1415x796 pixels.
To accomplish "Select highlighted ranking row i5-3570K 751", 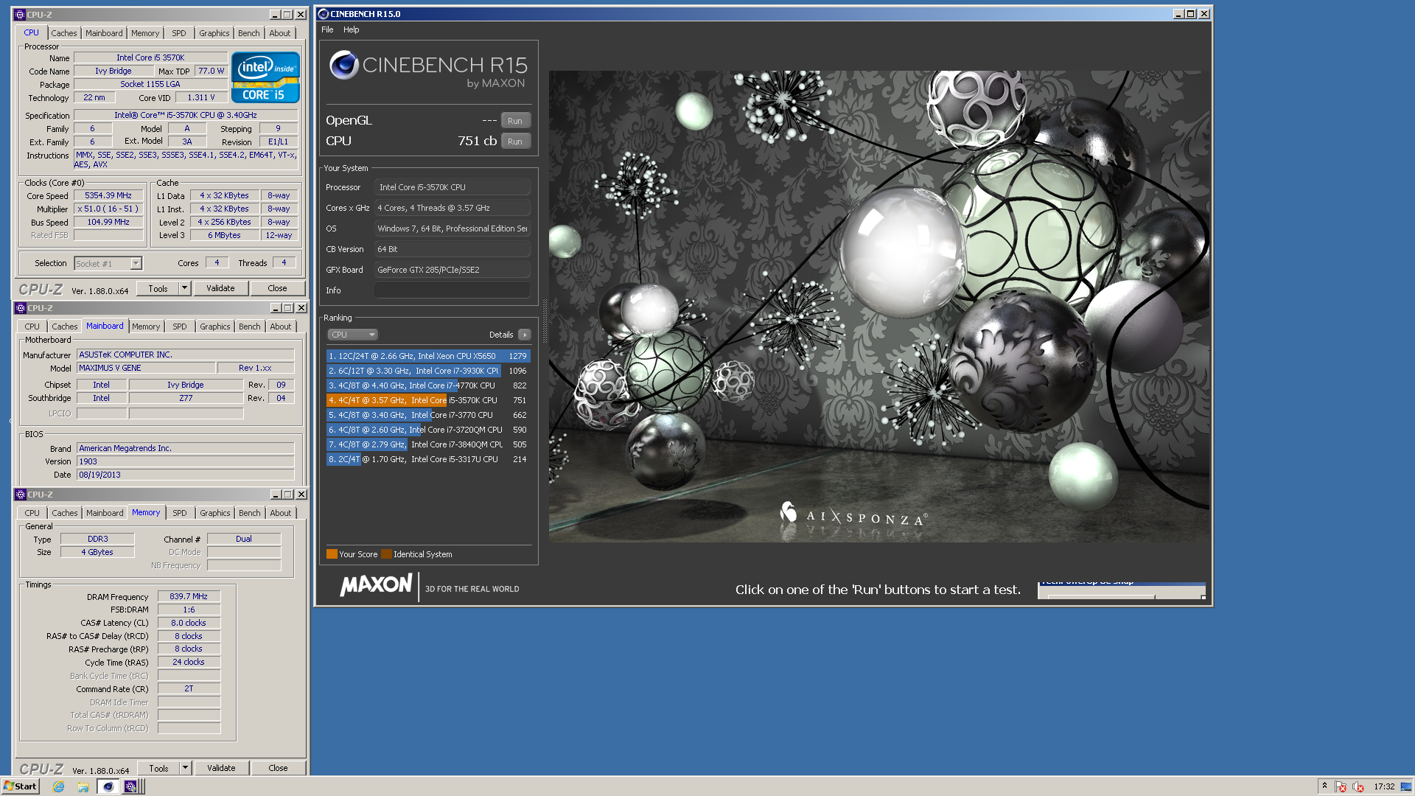I will (x=428, y=400).
